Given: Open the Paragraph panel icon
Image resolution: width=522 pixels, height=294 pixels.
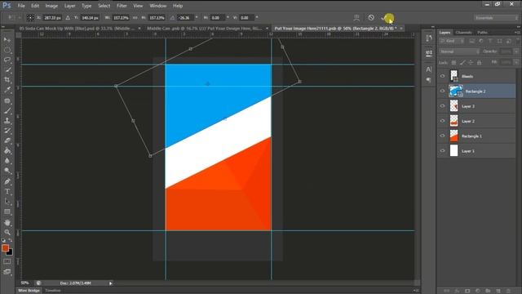Looking at the screenshot, I should (429, 80).
